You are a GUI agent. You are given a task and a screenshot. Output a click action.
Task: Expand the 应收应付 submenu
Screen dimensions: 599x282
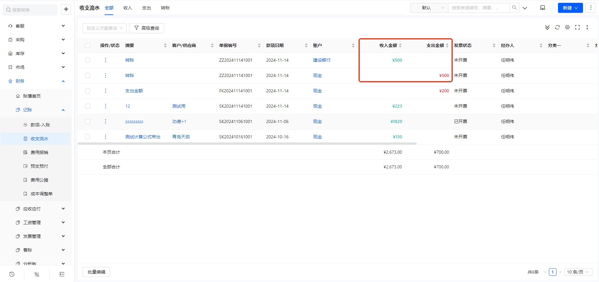[x=37, y=209]
